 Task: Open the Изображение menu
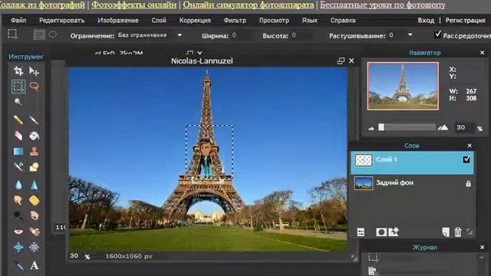(117, 21)
